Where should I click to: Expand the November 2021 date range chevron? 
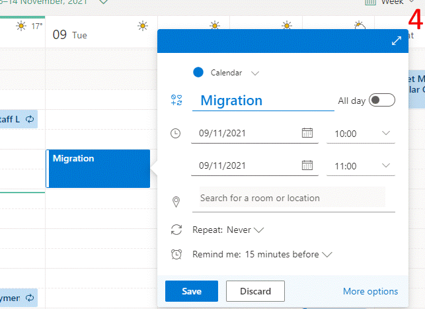pos(104,2)
